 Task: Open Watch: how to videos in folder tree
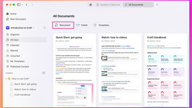tap(25, 89)
